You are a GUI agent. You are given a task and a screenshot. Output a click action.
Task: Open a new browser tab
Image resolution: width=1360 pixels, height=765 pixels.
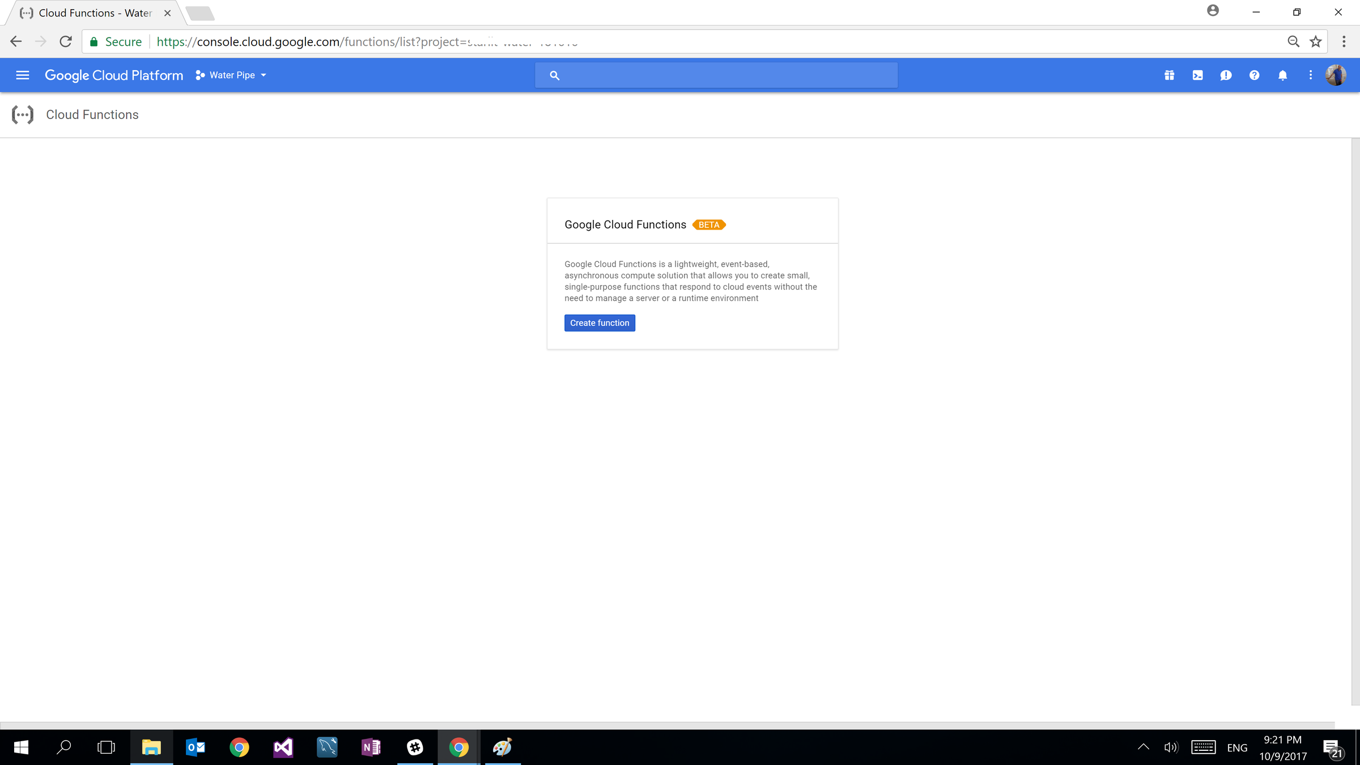pyautogui.click(x=200, y=13)
